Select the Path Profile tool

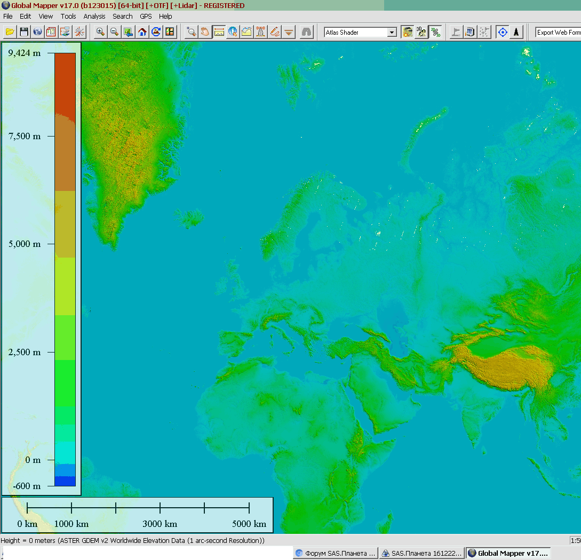246,32
